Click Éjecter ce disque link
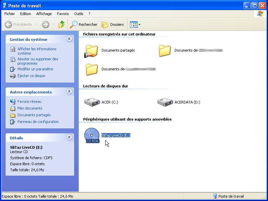This screenshot has height=201, width=268. (31, 76)
